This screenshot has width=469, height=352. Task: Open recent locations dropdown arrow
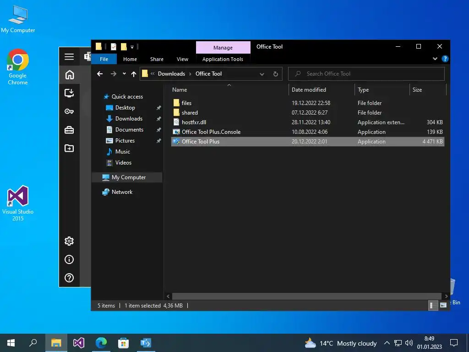click(x=124, y=74)
